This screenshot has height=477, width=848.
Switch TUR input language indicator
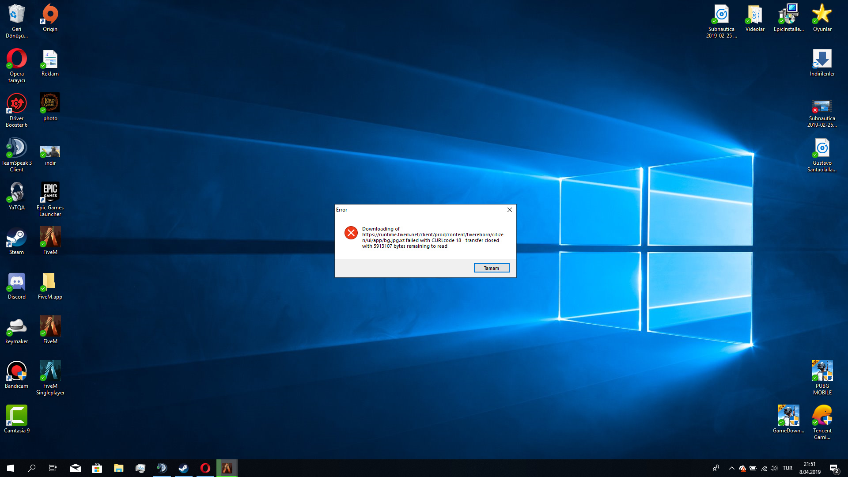[x=787, y=468]
